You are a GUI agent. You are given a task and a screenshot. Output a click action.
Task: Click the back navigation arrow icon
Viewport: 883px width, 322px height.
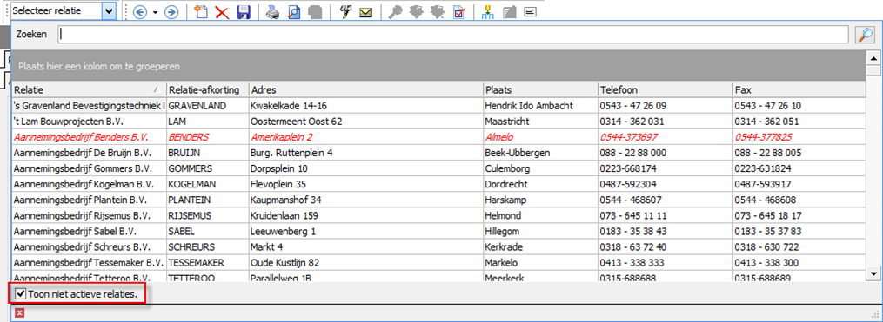tap(140, 12)
